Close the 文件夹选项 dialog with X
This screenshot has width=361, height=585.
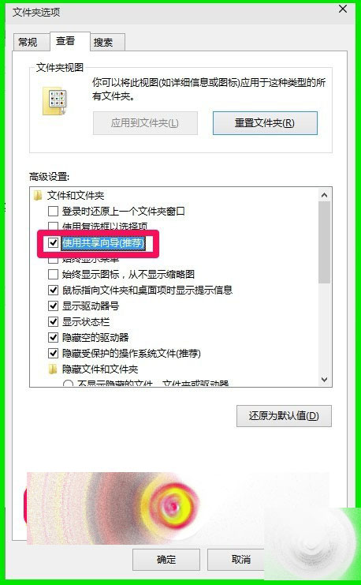pos(343,9)
